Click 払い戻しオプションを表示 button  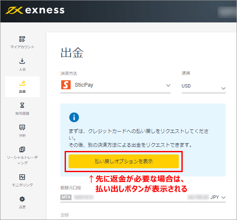click(124, 161)
